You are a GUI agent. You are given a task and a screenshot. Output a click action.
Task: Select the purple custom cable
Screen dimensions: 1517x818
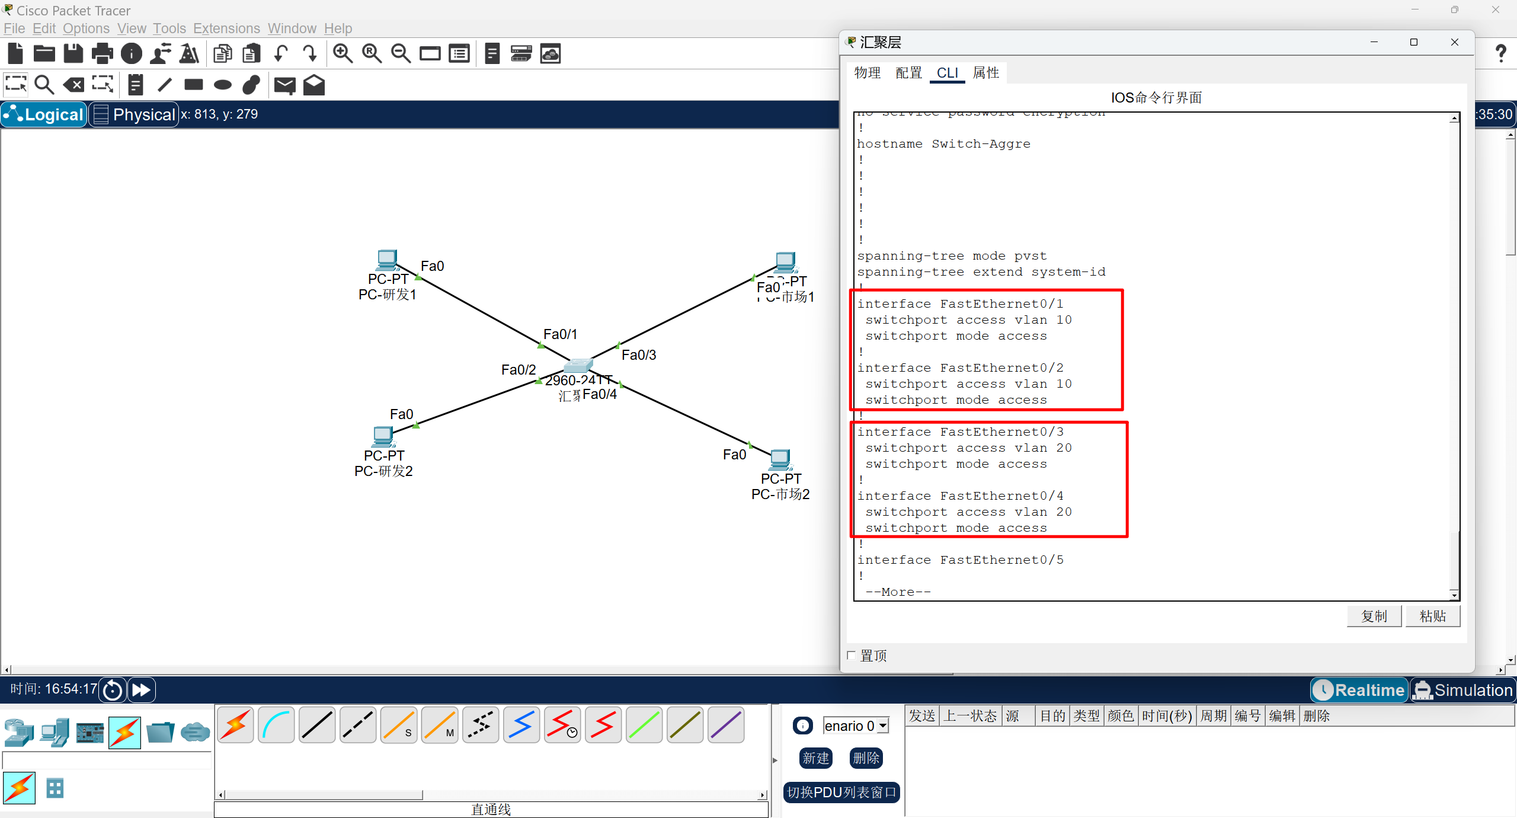tap(727, 725)
